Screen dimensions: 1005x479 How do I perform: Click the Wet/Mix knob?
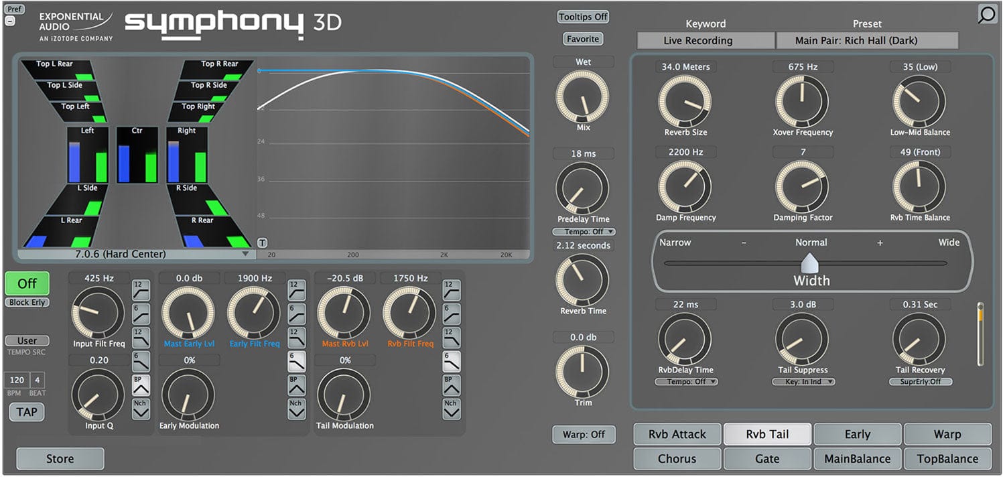583,96
